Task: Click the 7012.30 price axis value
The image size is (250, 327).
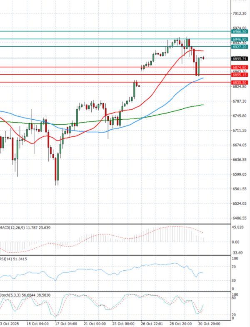Action: click(x=239, y=13)
